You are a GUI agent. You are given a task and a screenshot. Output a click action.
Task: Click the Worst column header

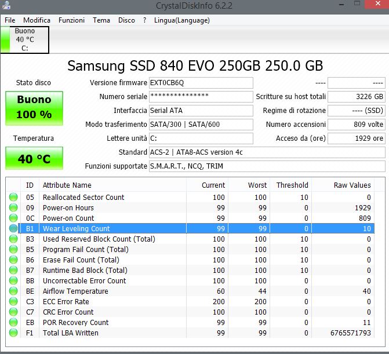249,185
